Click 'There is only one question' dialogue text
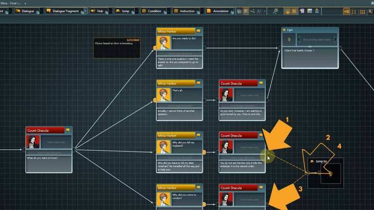Screen dimensions: 374x210 point(178,62)
